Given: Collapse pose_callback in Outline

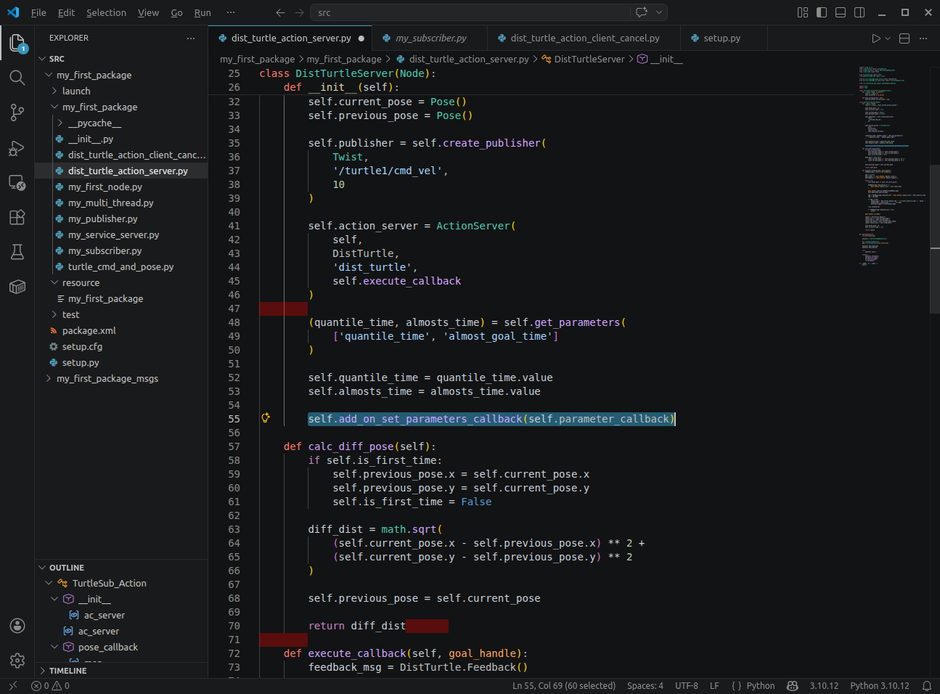Looking at the screenshot, I should (54, 647).
